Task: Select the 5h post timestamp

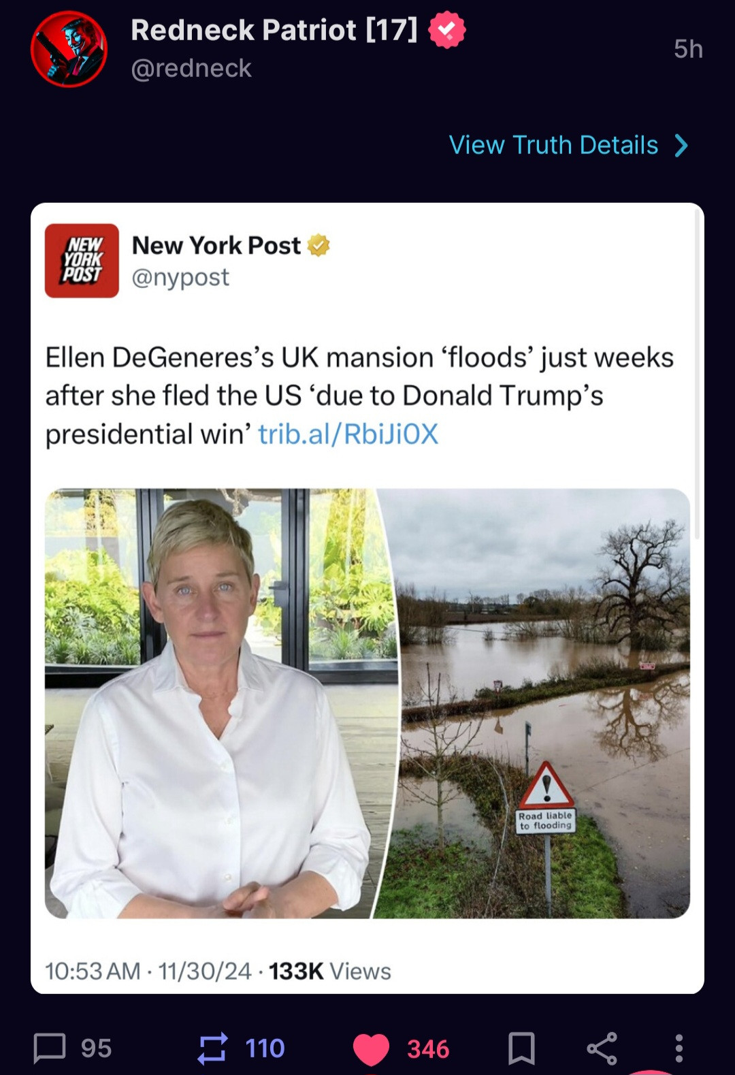Action: [x=688, y=49]
